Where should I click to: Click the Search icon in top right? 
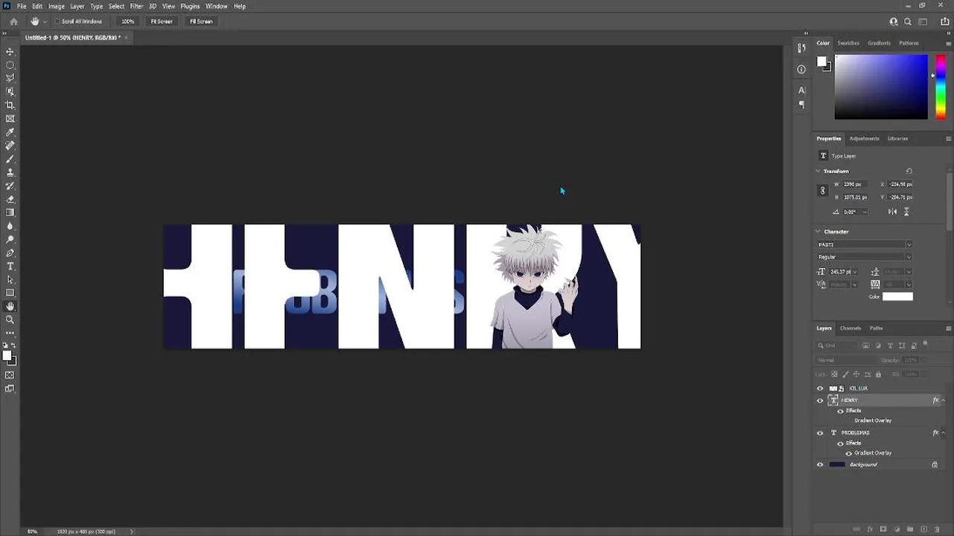pos(909,22)
